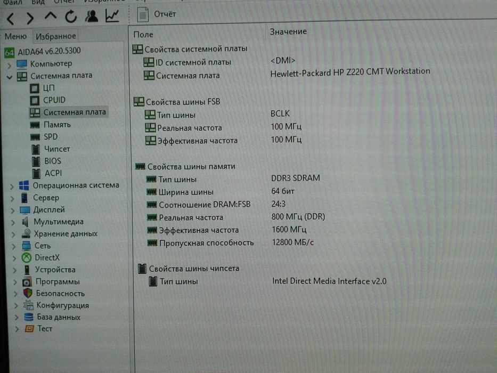Open the user icon in the toolbar

click(92, 16)
